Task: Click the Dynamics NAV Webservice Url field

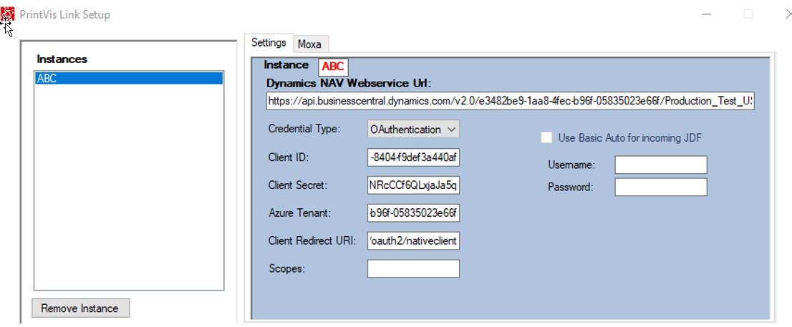Action: (x=510, y=102)
